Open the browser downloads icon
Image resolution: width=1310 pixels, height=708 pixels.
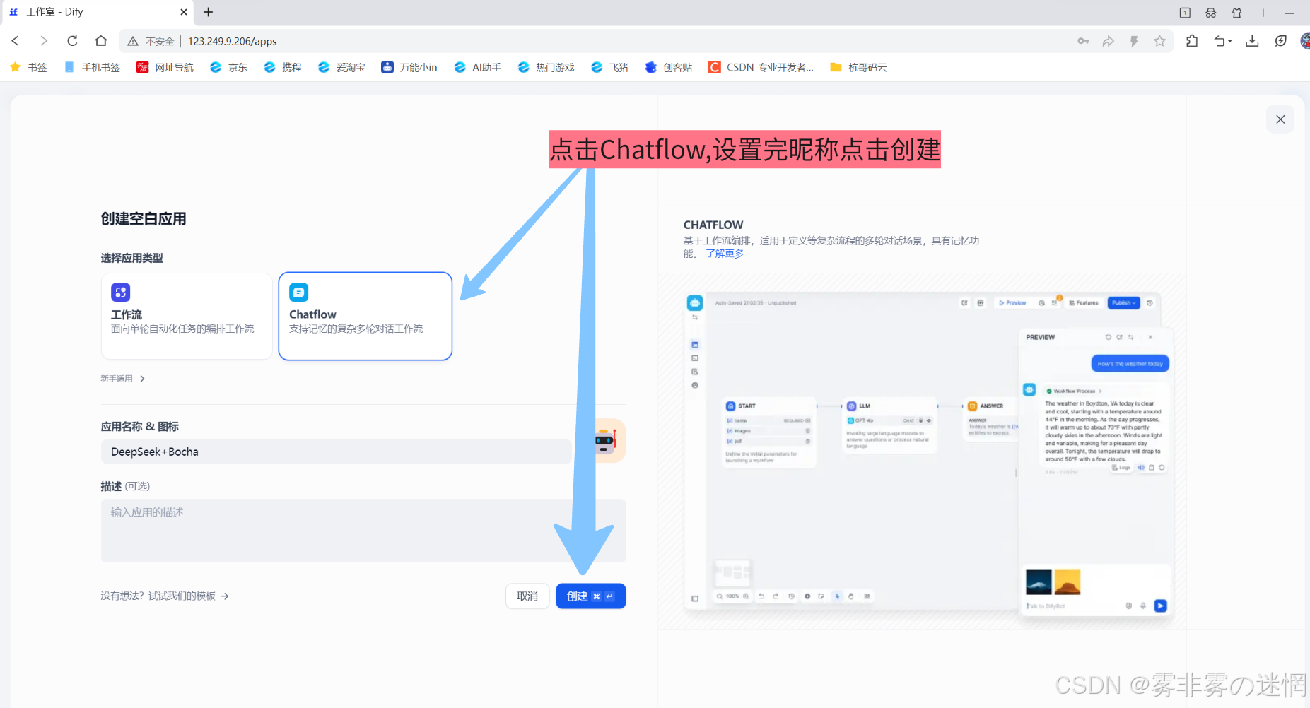point(1252,41)
